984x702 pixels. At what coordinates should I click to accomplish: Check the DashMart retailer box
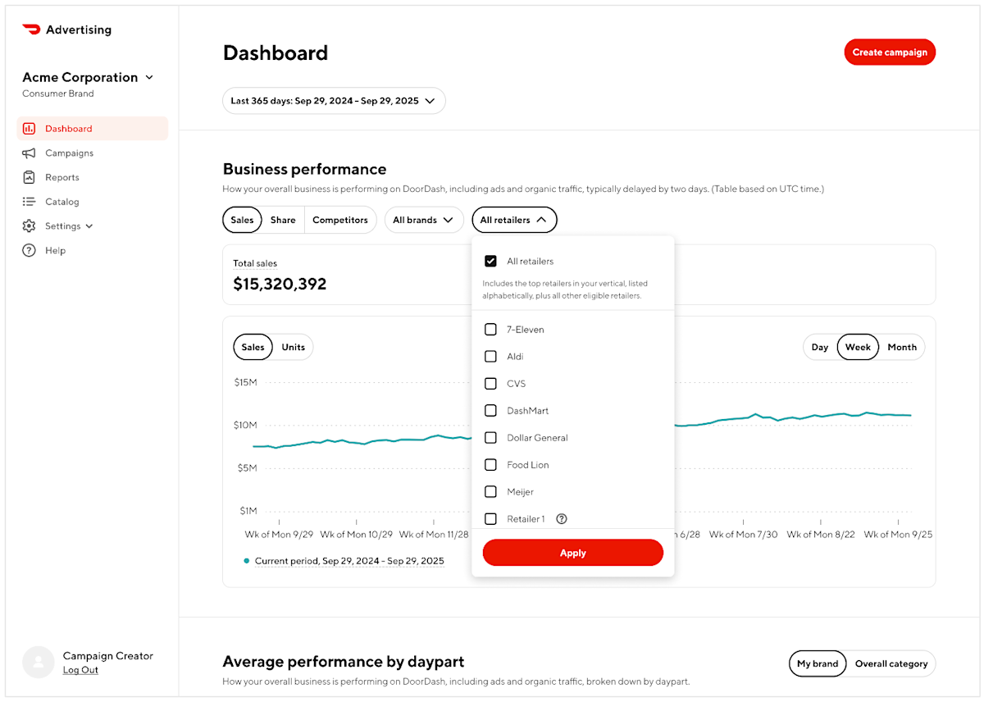point(490,411)
